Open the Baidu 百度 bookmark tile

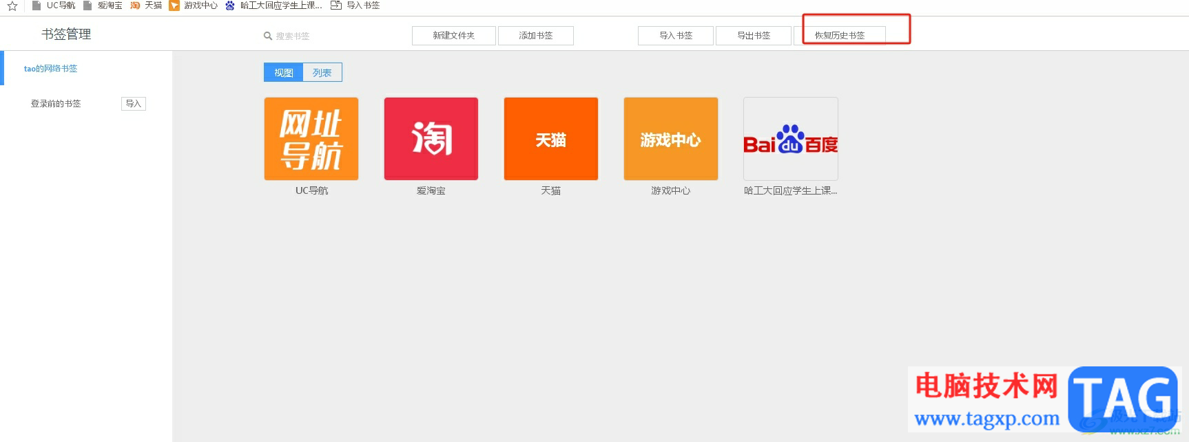(x=791, y=139)
